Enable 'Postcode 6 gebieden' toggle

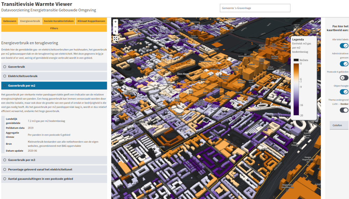coord(344,78)
